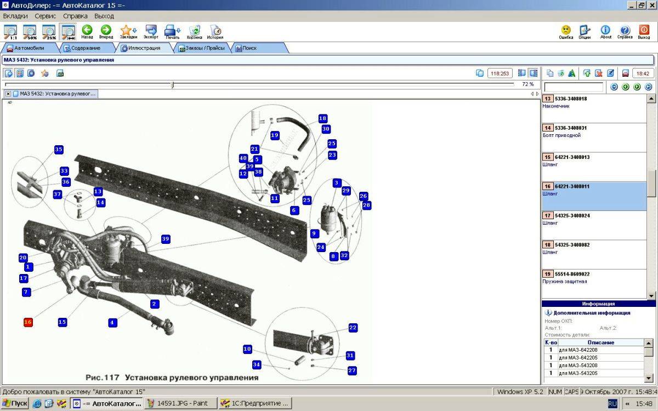Open the История history
Screen dimensions: 658x411
[x=215, y=32]
